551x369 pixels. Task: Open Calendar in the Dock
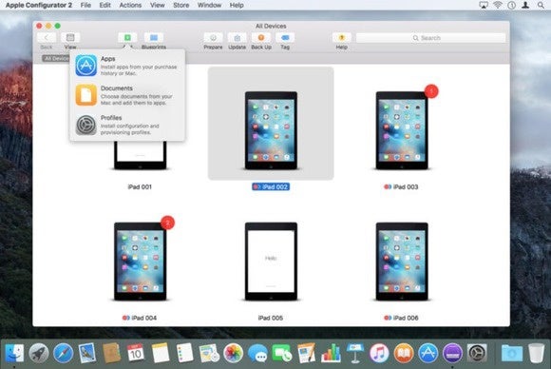pyautogui.click(x=136, y=353)
